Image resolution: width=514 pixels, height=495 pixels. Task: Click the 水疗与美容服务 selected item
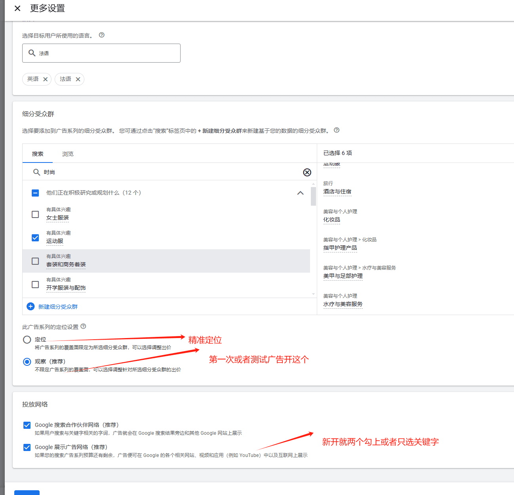coord(343,304)
